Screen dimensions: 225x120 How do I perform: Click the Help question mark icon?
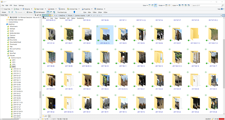click(x=222, y=9)
